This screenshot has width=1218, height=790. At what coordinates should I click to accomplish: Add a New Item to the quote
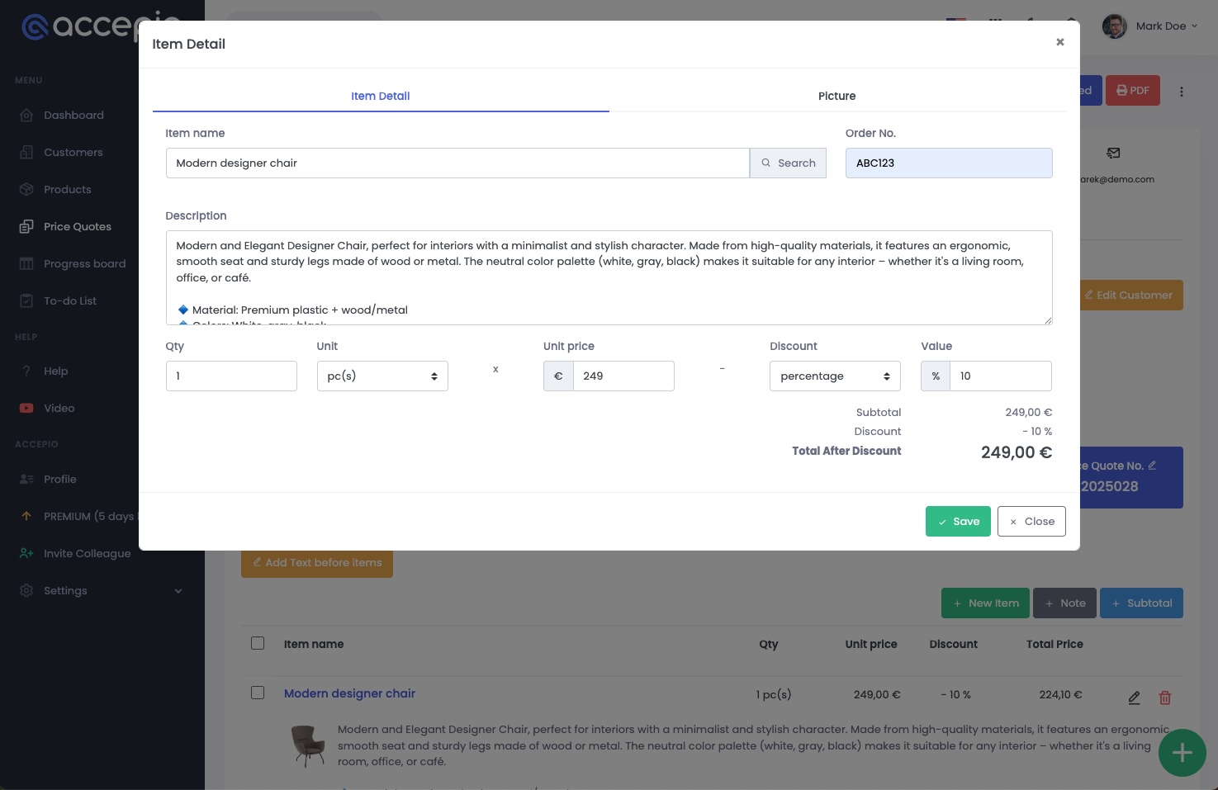point(985,603)
